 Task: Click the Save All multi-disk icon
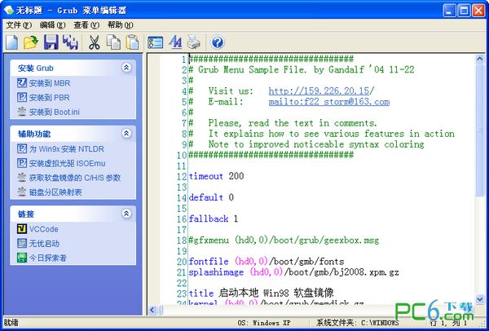click(70, 42)
